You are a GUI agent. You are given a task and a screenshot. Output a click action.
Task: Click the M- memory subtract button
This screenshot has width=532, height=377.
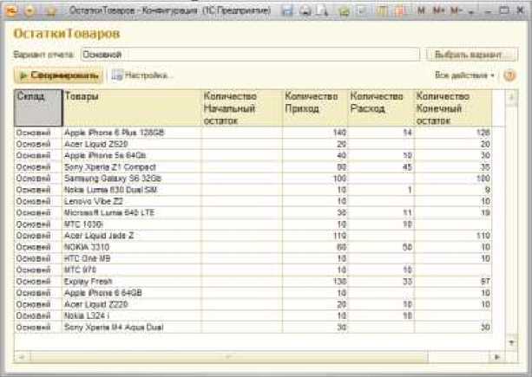[x=456, y=11]
